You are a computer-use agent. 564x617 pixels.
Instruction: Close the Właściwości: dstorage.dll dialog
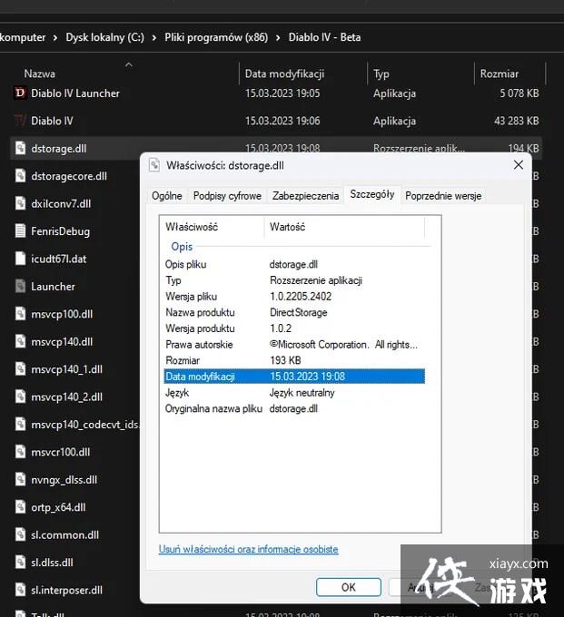point(519,165)
